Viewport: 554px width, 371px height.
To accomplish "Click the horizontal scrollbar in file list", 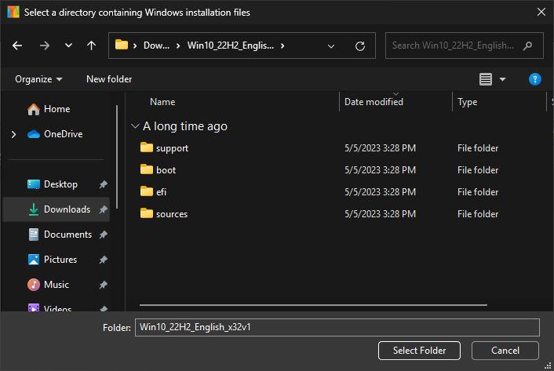I will click(x=313, y=304).
